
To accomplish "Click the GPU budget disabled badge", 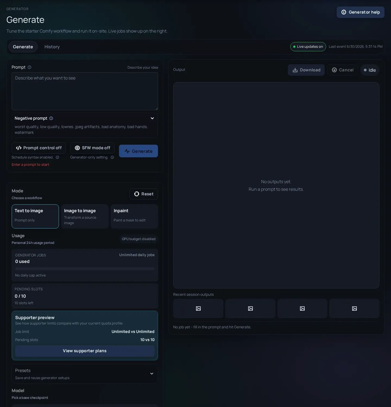I will pos(138,239).
